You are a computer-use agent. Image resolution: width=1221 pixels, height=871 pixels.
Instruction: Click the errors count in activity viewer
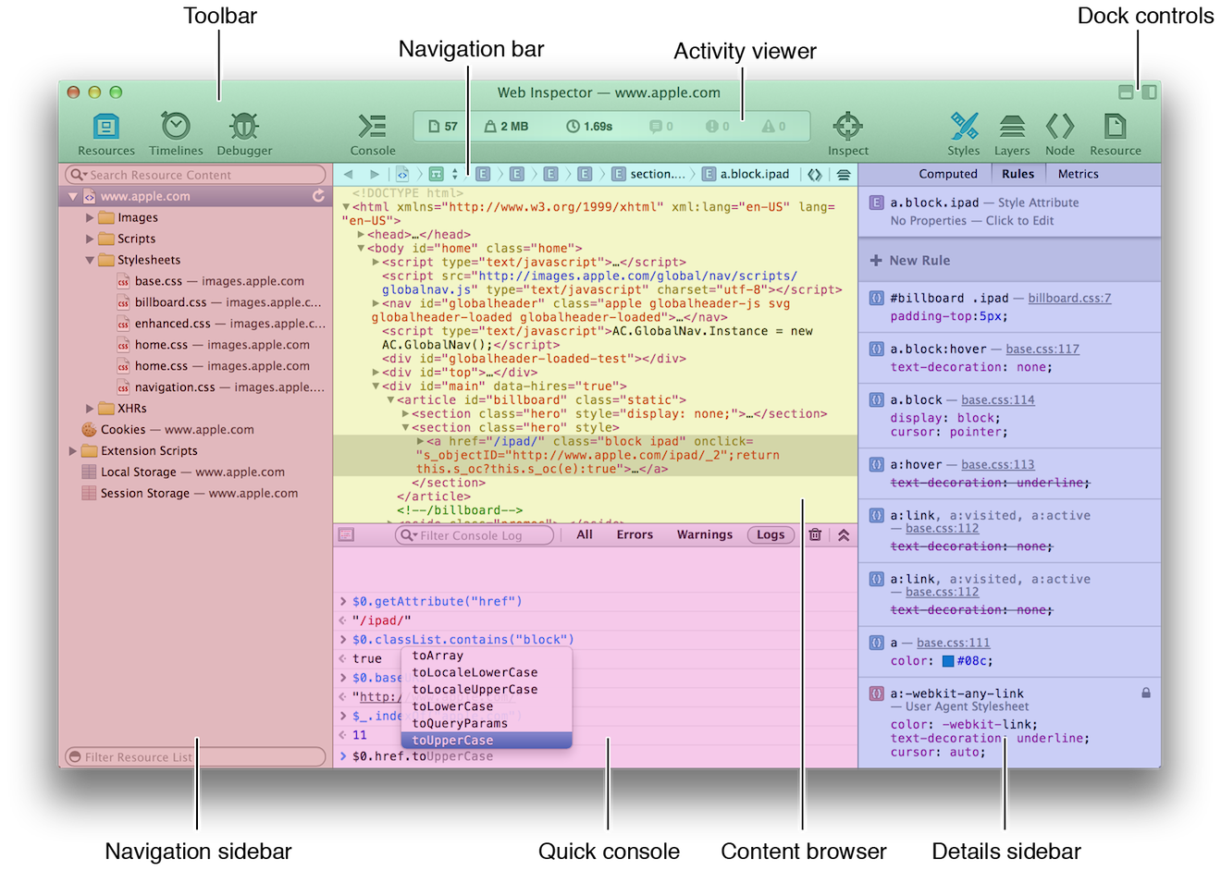718,127
